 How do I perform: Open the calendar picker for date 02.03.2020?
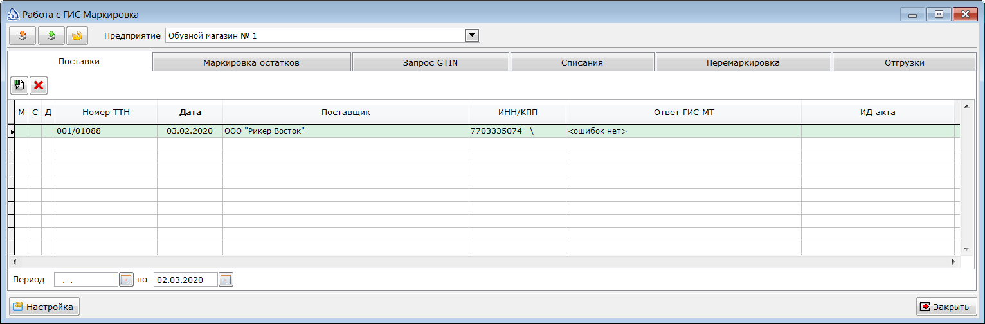pos(226,279)
